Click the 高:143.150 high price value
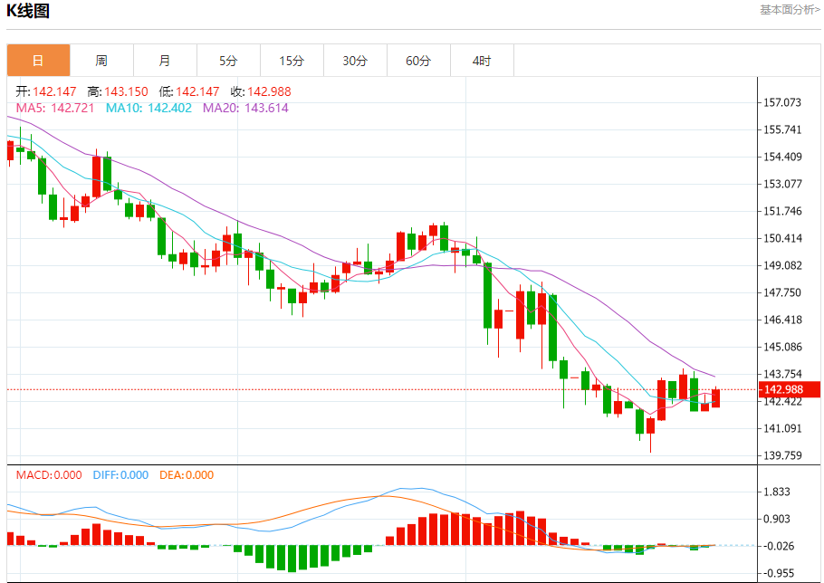The image size is (824, 583). pos(118,92)
